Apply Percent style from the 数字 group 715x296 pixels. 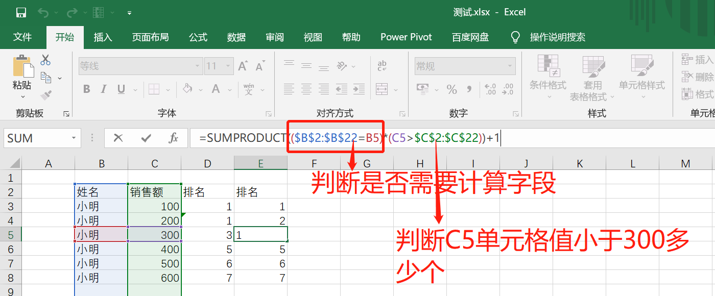point(451,89)
